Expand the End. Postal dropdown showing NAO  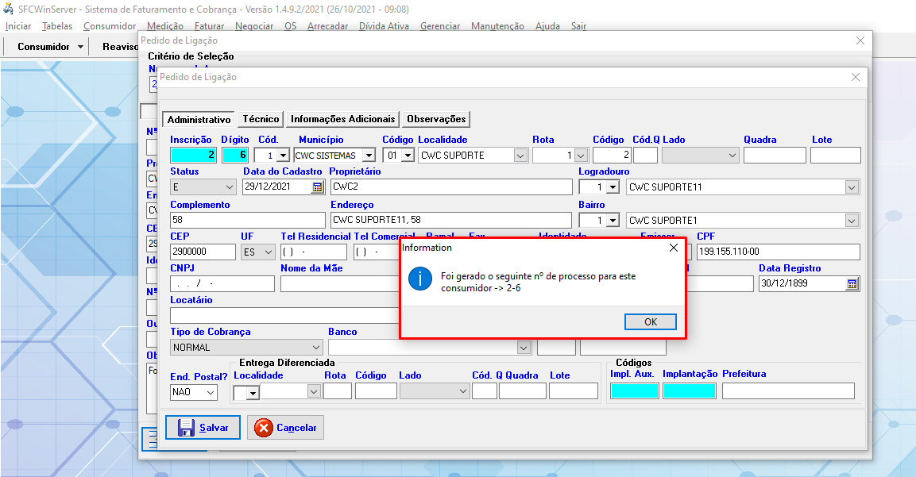[211, 392]
